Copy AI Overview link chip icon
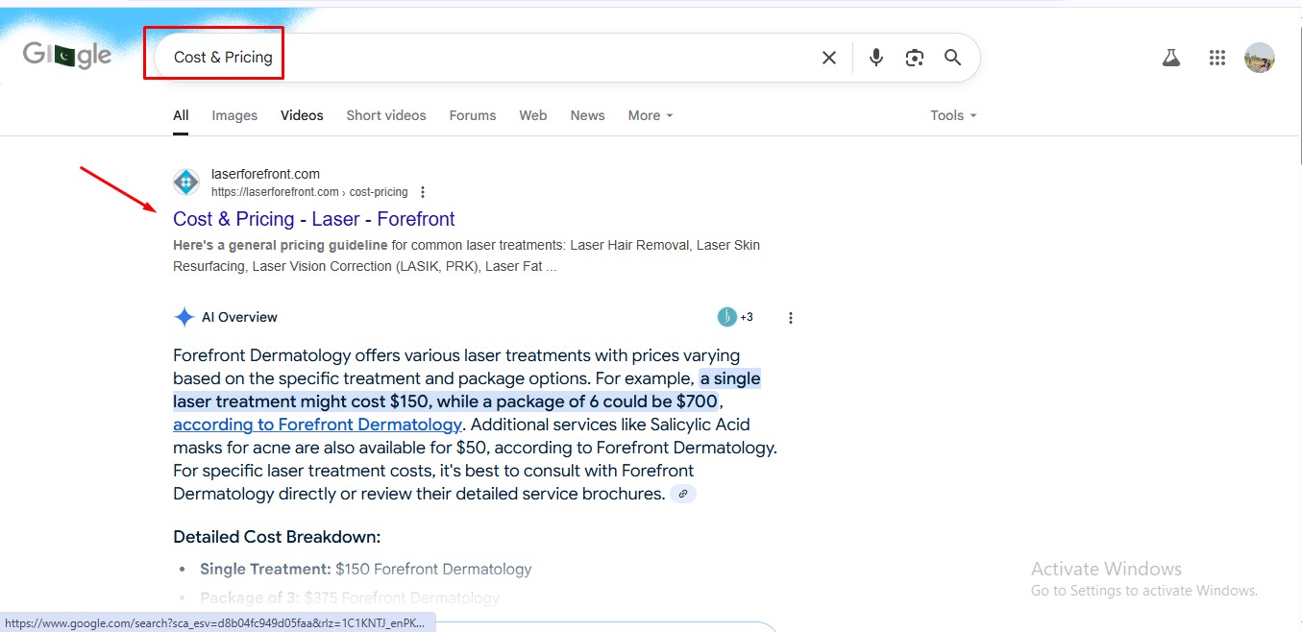The height and width of the screenshot is (632, 1302). (x=682, y=494)
